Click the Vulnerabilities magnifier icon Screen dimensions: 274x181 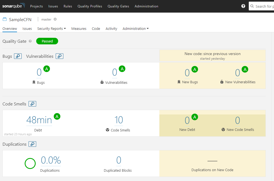[x=60, y=56]
